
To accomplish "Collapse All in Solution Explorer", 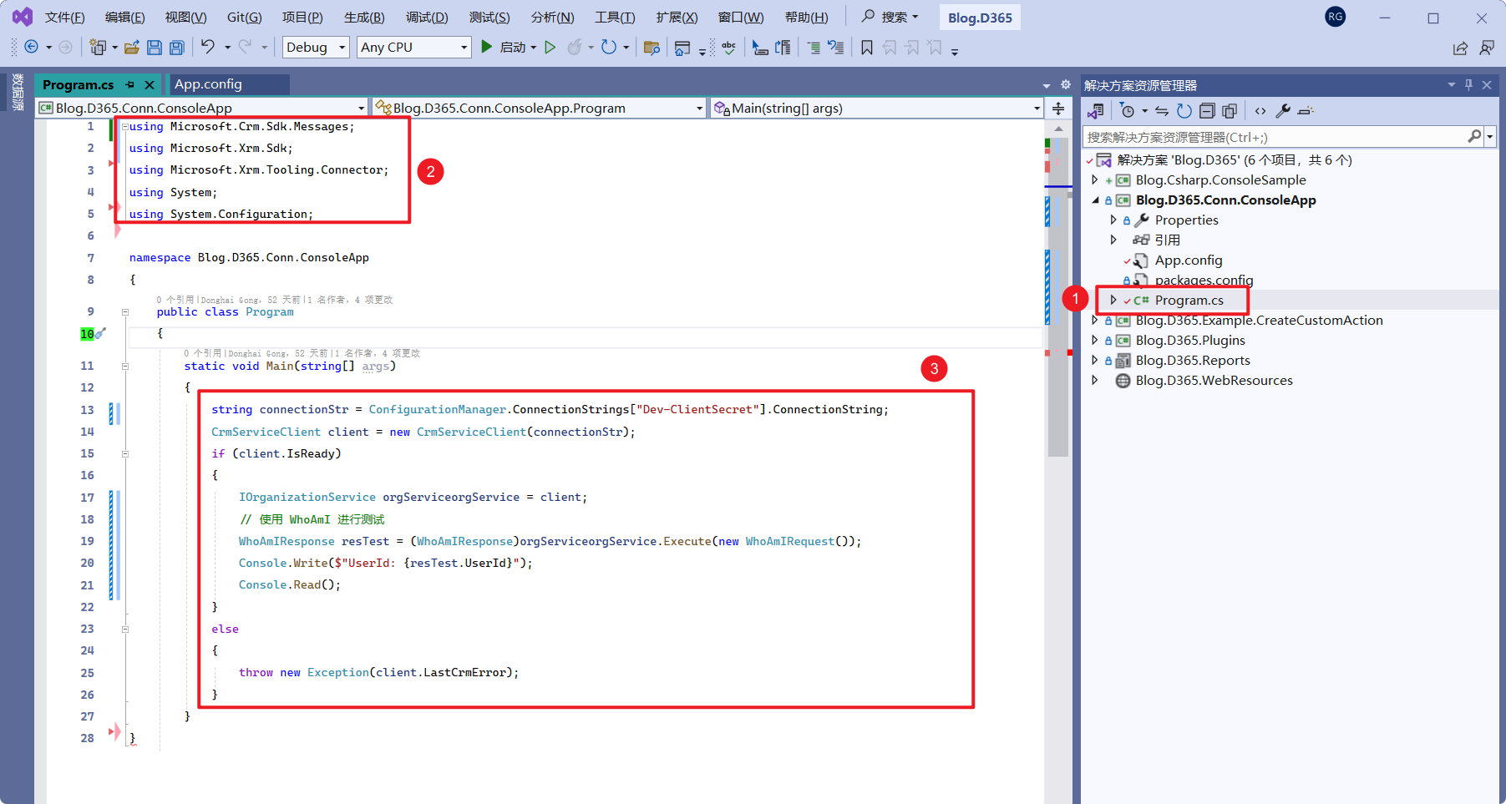I will point(1207,111).
